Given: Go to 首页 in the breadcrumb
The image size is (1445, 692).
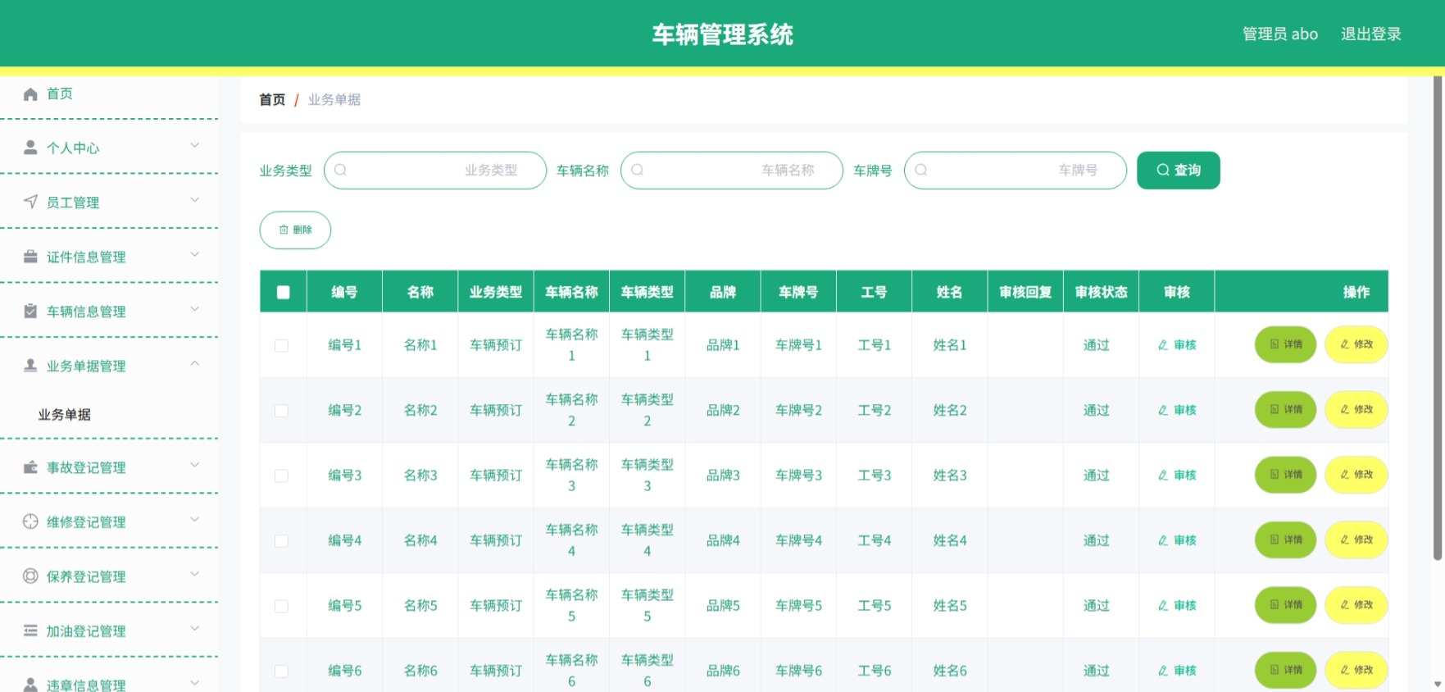Looking at the screenshot, I should click(272, 99).
